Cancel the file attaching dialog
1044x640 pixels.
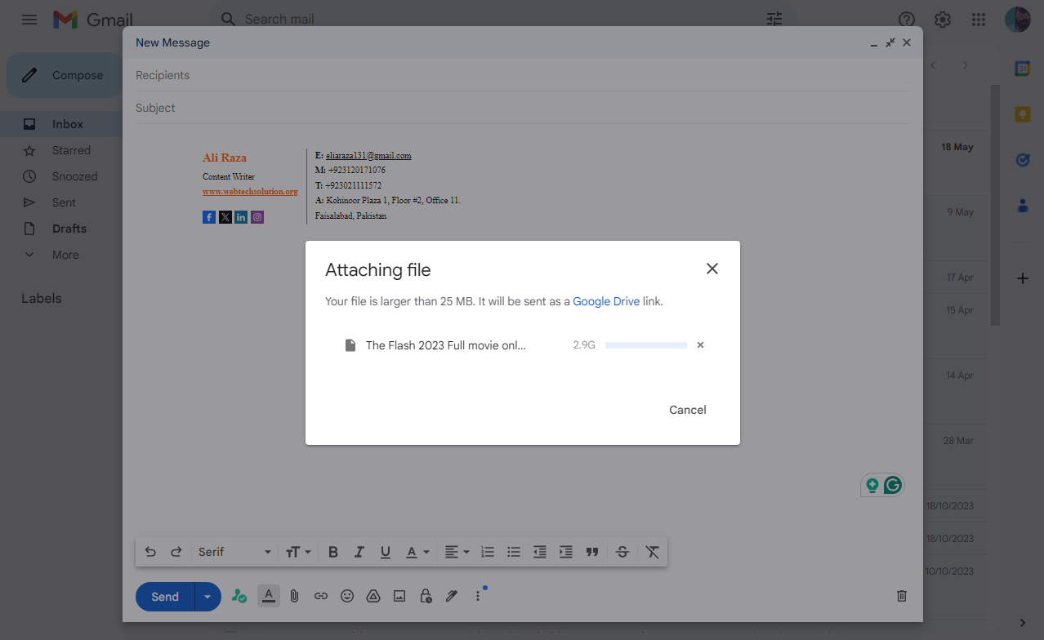click(688, 410)
